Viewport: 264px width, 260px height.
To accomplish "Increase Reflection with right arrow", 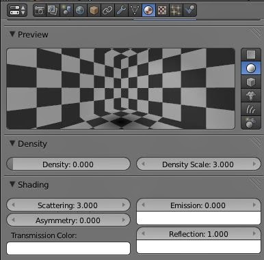I will tap(254, 233).
